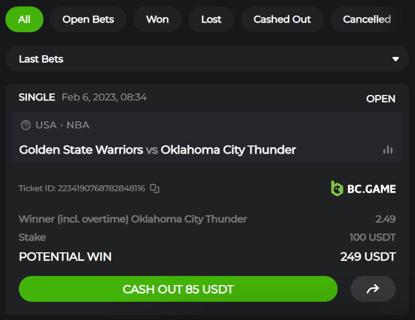
Task: View Cancelled bets
Action: [367, 19]
